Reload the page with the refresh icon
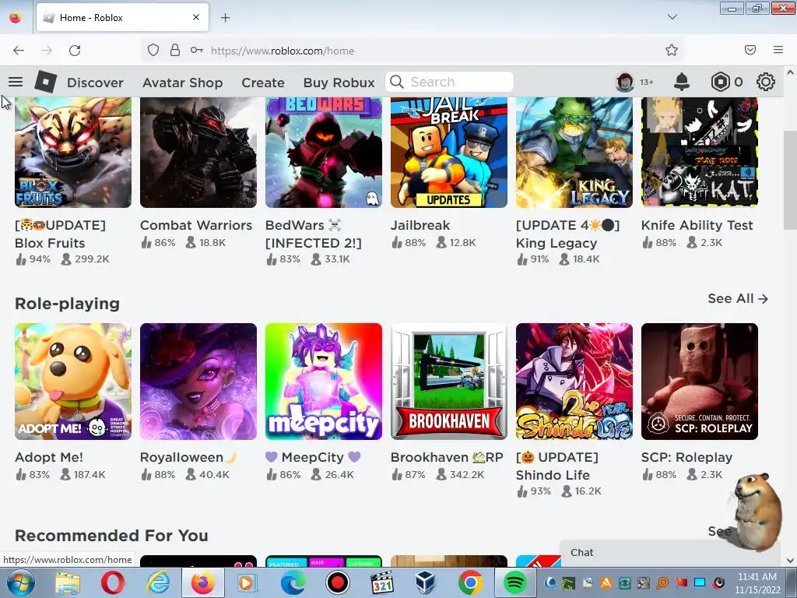 (x=75, y=51)
